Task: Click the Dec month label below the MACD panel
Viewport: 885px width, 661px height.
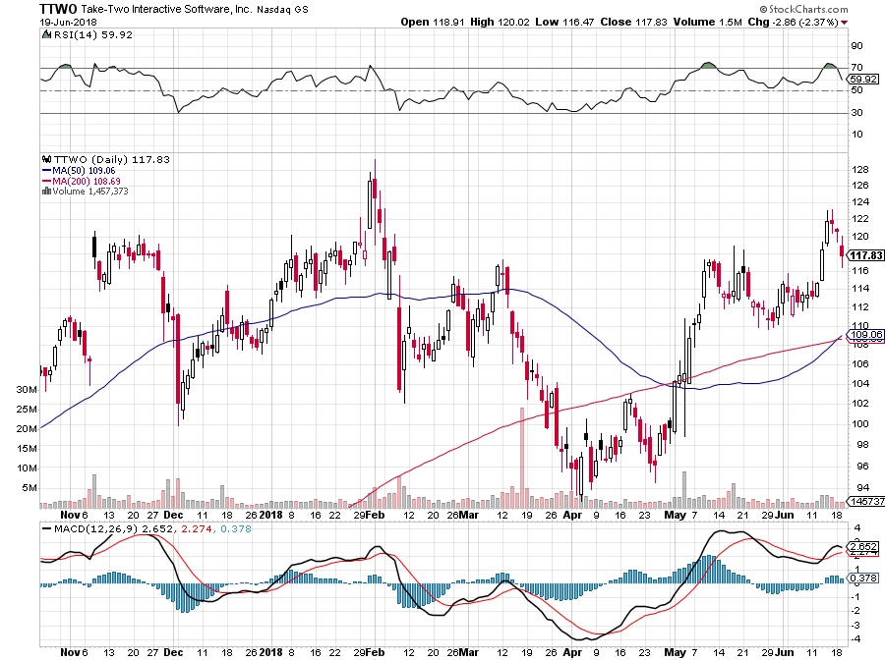Action: (173, 652)
